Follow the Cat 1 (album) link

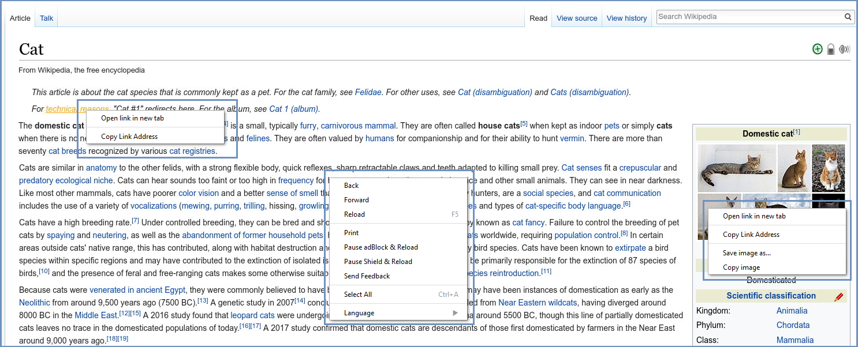coord(293,109)
